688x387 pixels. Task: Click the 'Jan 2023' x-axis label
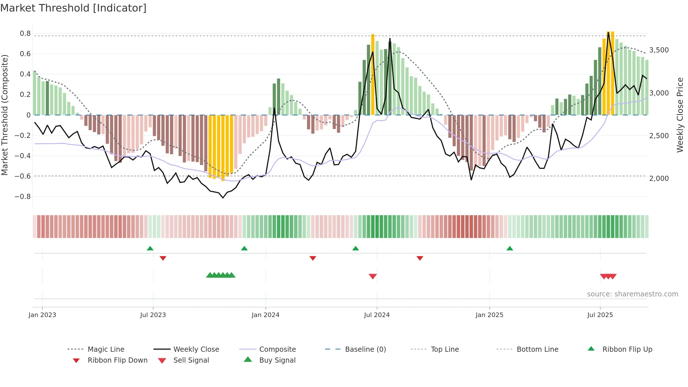[x=42, y=315]
